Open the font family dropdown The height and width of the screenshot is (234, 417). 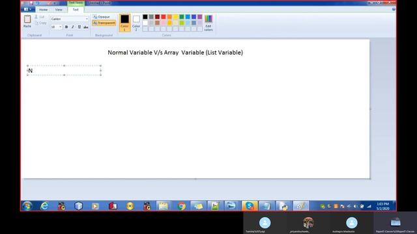(x=87, y=19)
